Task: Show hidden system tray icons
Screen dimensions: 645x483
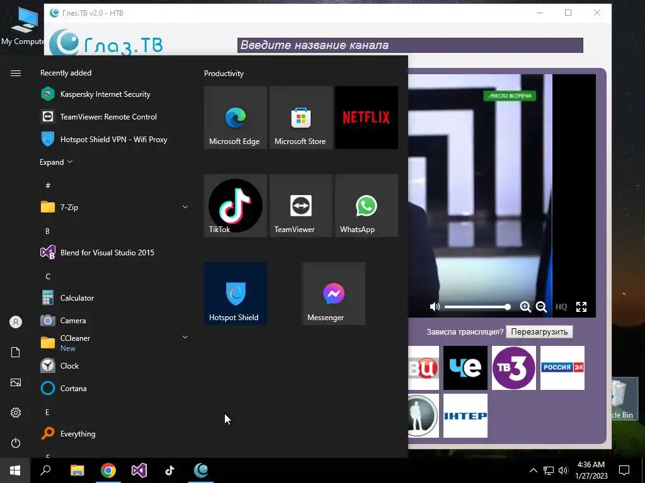Action: click(x=533, y=470)
